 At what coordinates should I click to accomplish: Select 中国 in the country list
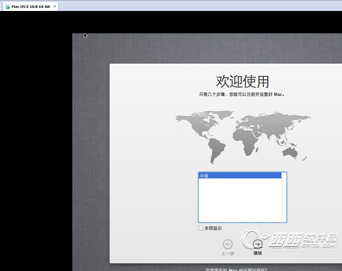[240, 176]
